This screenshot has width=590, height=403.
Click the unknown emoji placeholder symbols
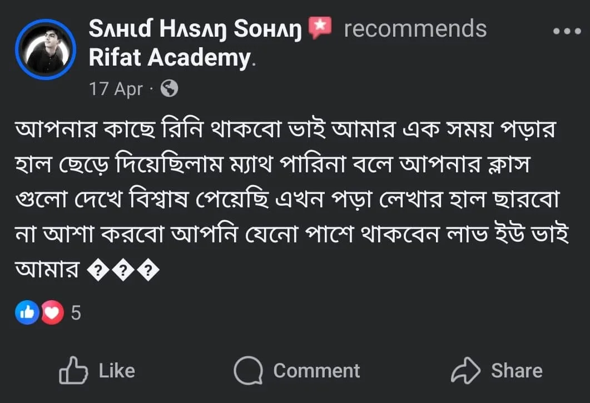coord(124,271)
